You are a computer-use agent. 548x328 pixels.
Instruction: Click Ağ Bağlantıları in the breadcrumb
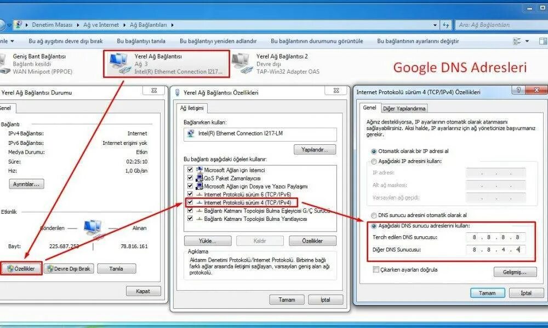tap(148, 25)
